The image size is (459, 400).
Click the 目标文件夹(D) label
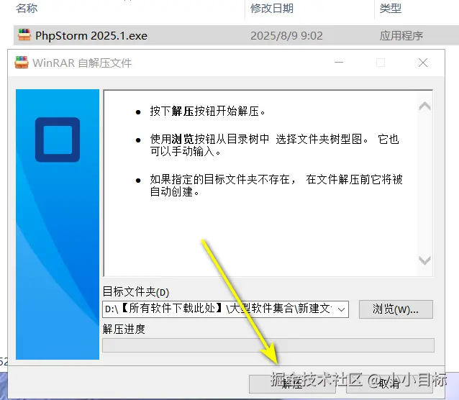(x=136, y=291)
